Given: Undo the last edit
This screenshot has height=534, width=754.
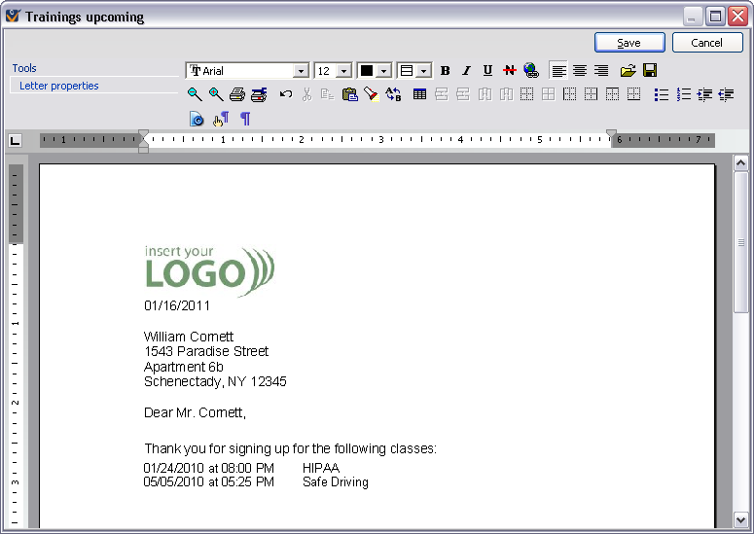Looking at the screenshot, I should pyautogui.click(x=286, y=94).
